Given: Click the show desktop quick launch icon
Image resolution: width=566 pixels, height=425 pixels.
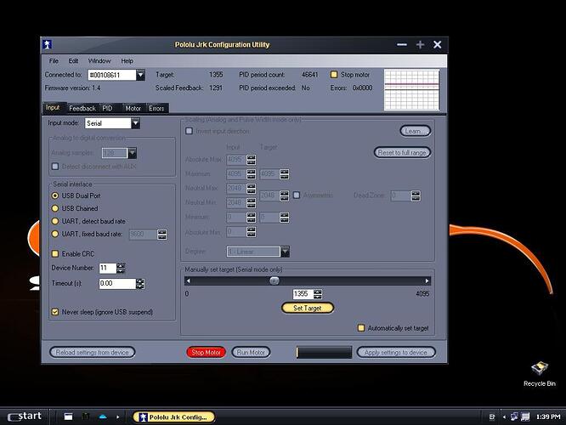Looking at the screenshot, I should [x=67, y=416].
